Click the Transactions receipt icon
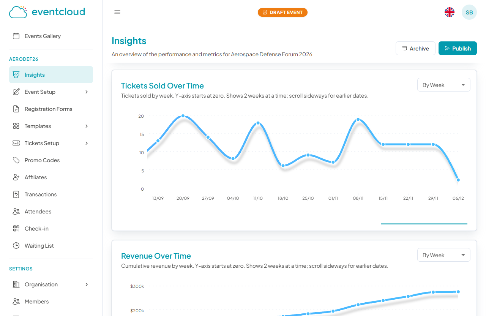Screen dimensions: 486x316 [16, 194]
